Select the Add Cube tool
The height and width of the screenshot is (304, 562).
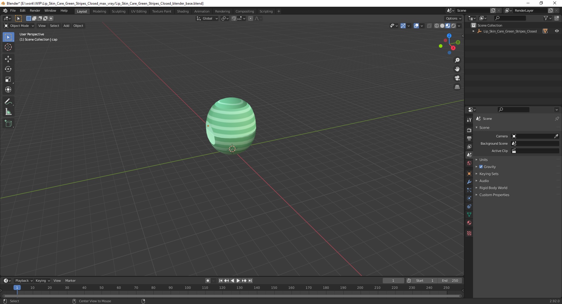tap(8, 124)
